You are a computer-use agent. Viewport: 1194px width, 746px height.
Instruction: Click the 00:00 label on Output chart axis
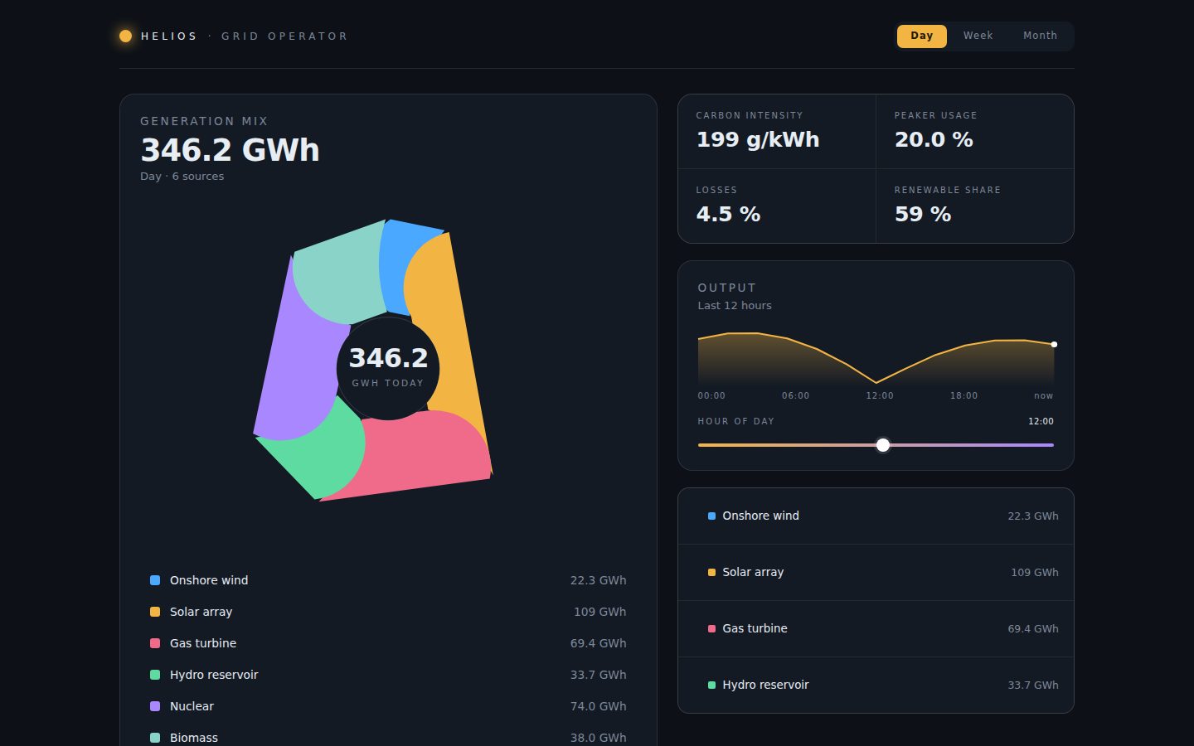click(x=711, y=395)
